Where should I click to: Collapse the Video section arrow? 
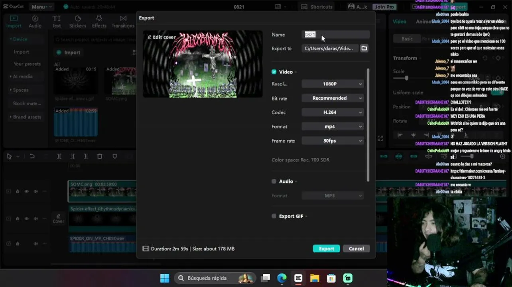296,72
